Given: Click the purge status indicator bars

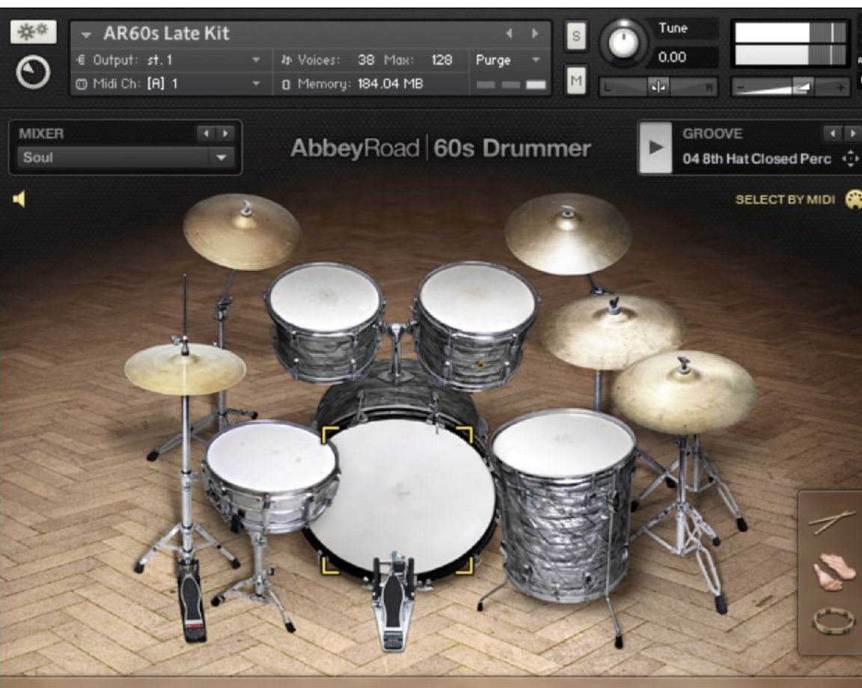Looking at the screenshot, I should click(511, 85).
